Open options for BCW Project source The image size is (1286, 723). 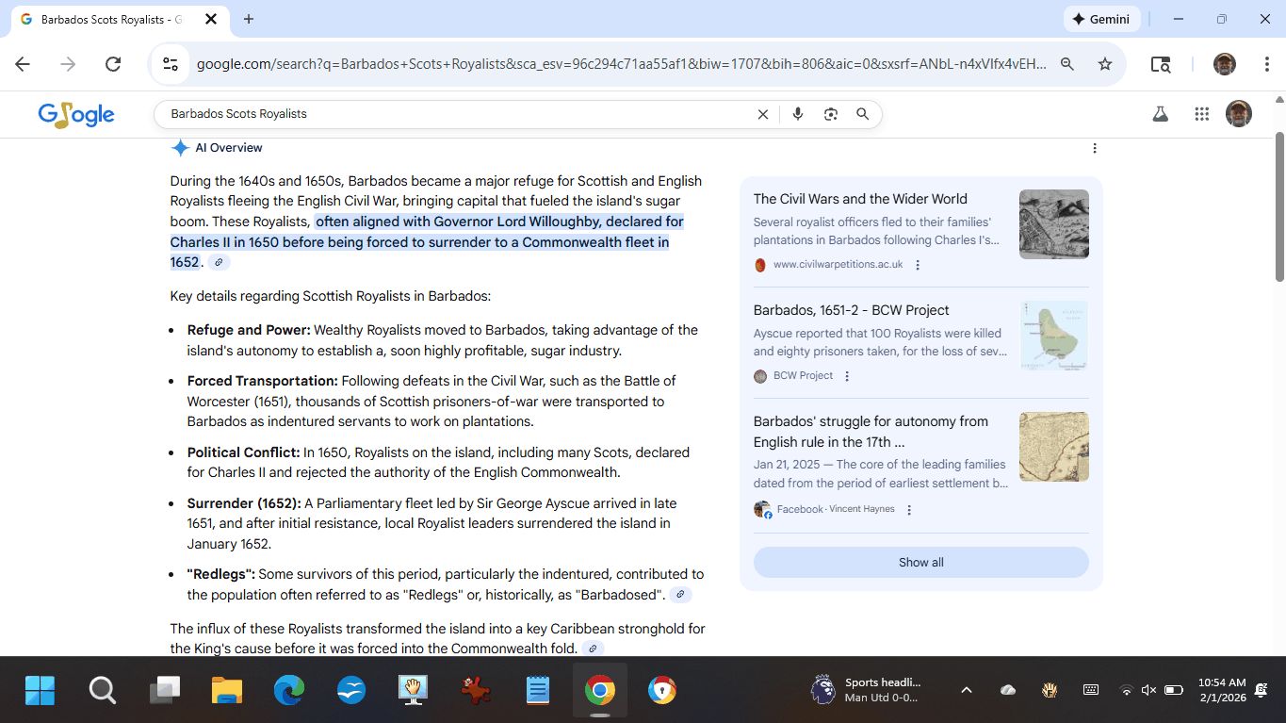coord(847,376)
